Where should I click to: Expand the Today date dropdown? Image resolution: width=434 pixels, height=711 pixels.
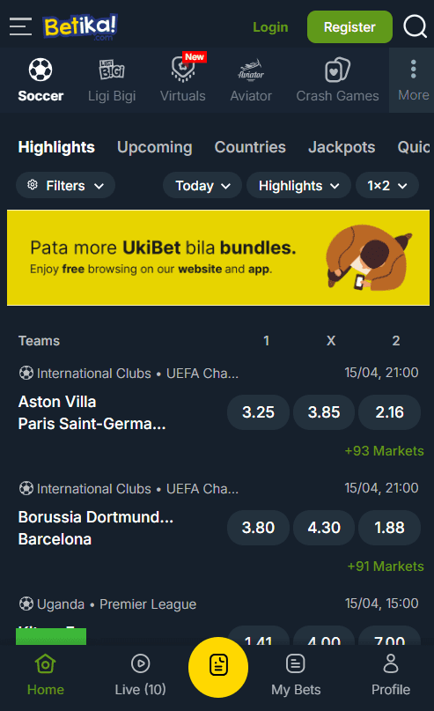point(202,185)
